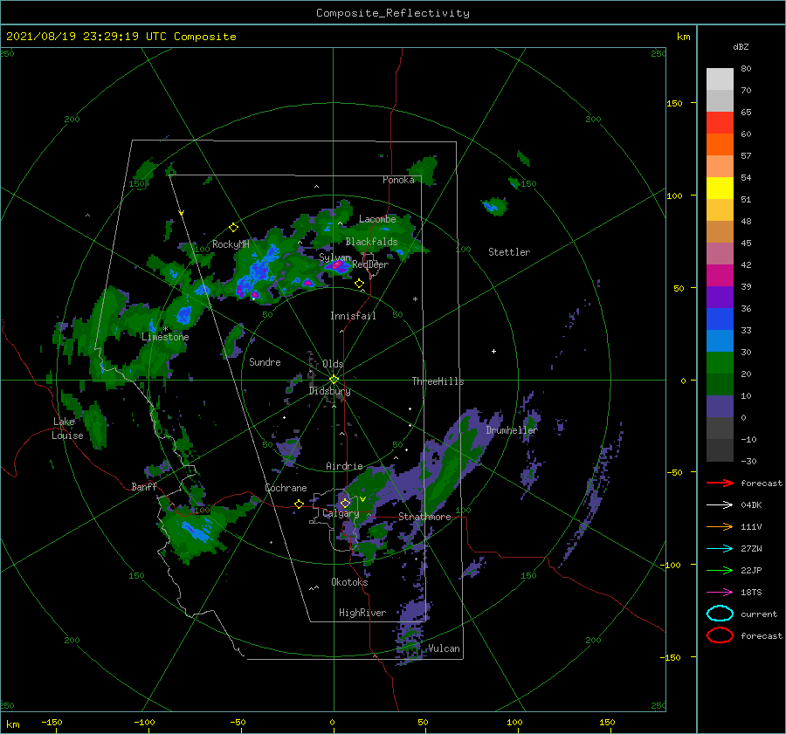Click the blue storm core southwest of RockyMH

pos(184,315)
